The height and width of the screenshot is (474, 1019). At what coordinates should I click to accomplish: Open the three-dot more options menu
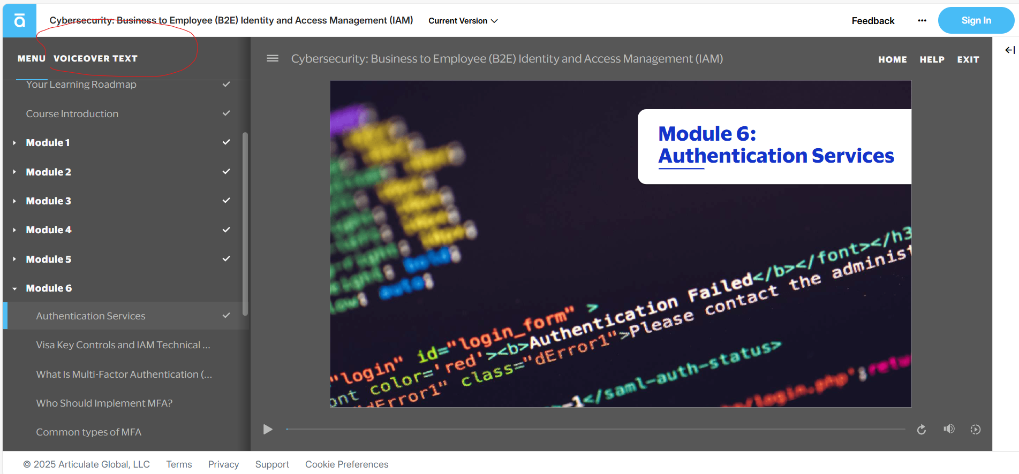click(x=922, y=20)
